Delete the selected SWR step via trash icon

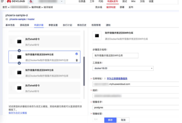(x=77, y=60)
